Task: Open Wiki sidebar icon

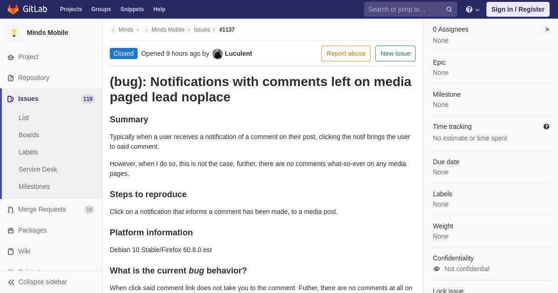Action: 11,252
